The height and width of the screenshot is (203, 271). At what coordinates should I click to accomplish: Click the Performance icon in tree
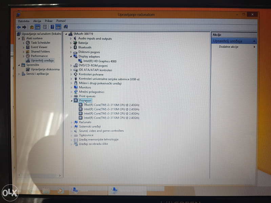click(28, 56)
